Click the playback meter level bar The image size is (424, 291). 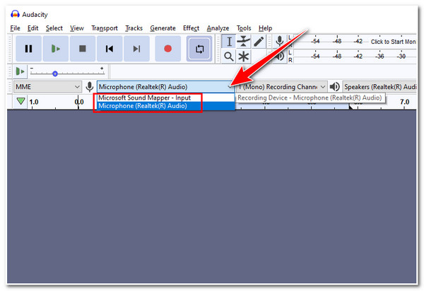click(355, 57)
